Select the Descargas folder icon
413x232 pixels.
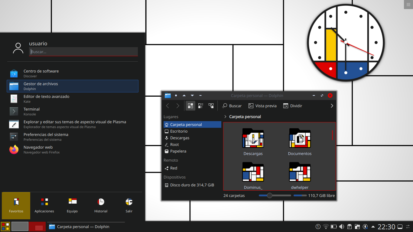tap(253, 138)
